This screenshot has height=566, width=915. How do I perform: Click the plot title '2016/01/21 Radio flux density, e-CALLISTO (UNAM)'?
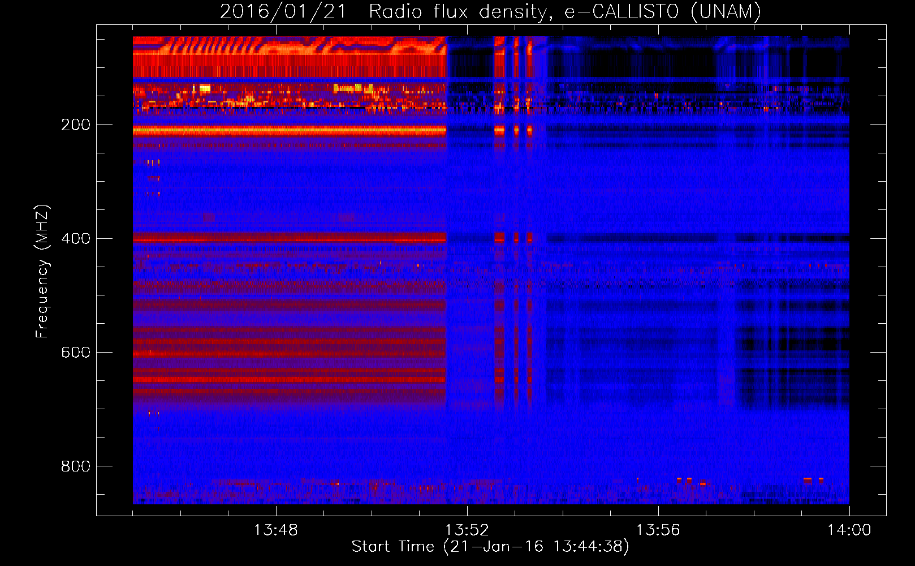[490, 11]
